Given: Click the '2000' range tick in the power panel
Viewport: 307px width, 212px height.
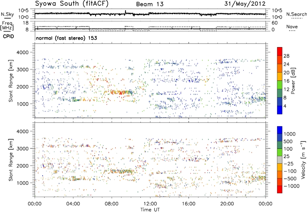Looking at the screenshot, I should 22,86.
